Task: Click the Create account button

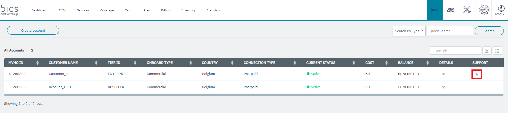Action: (x=33, y=30)
